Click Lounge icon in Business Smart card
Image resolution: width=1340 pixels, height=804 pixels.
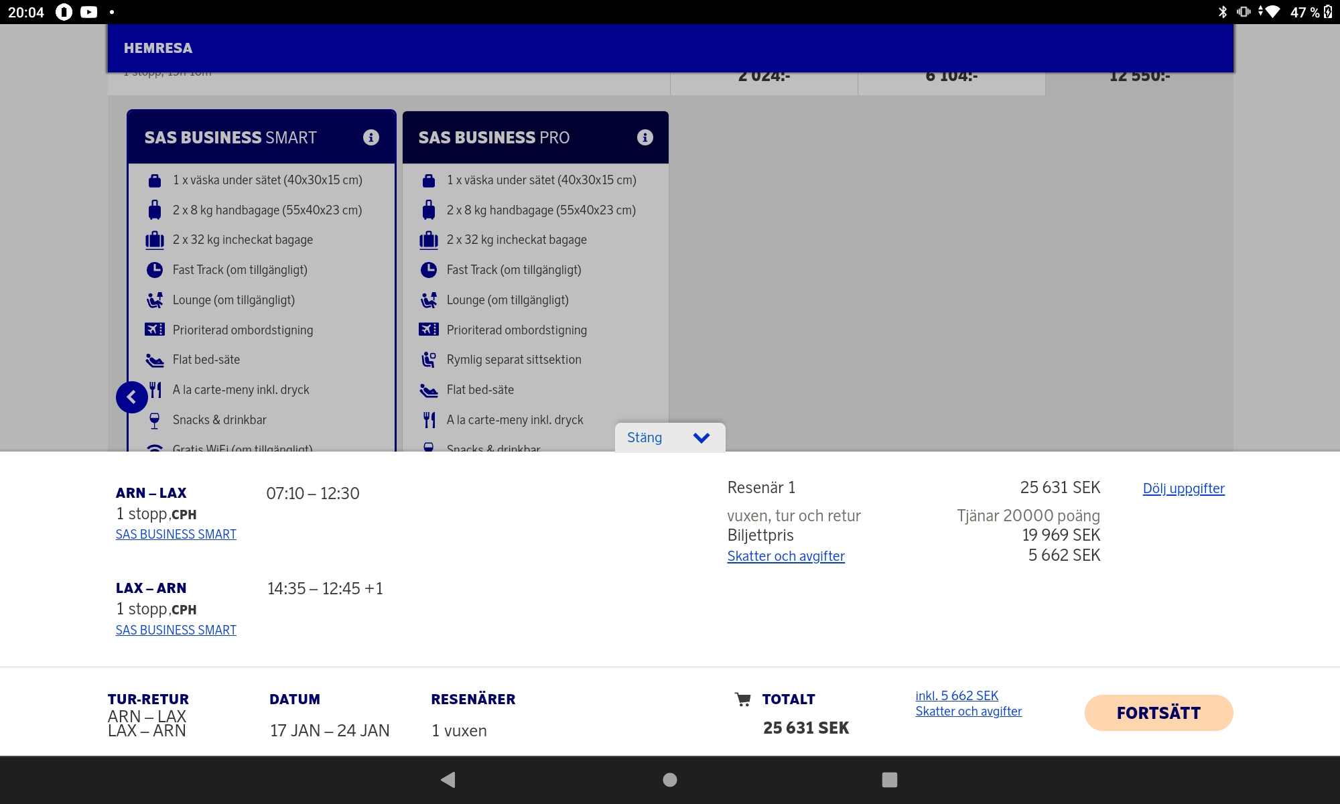pos(155,300)
